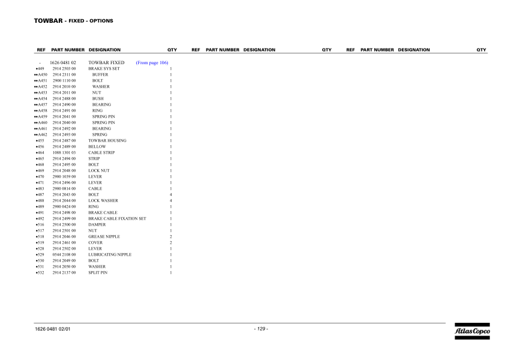The image size is (505, 357).
Task: Select the SPLIT PIN row text
Action: (x=98, y=273)
